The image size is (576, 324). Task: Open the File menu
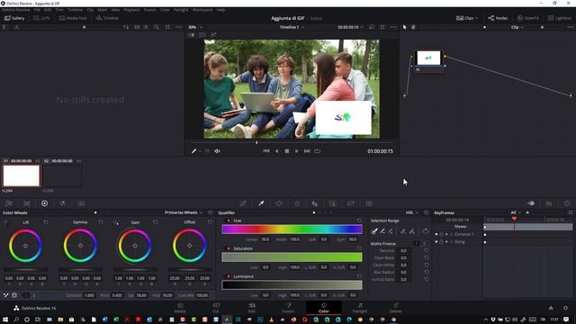point(37,10)
